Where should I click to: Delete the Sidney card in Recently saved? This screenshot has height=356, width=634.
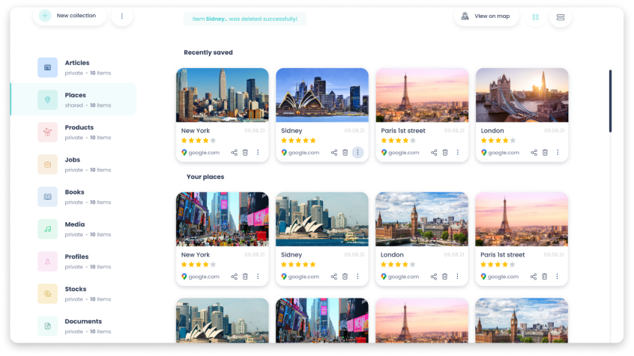[345, 153]
